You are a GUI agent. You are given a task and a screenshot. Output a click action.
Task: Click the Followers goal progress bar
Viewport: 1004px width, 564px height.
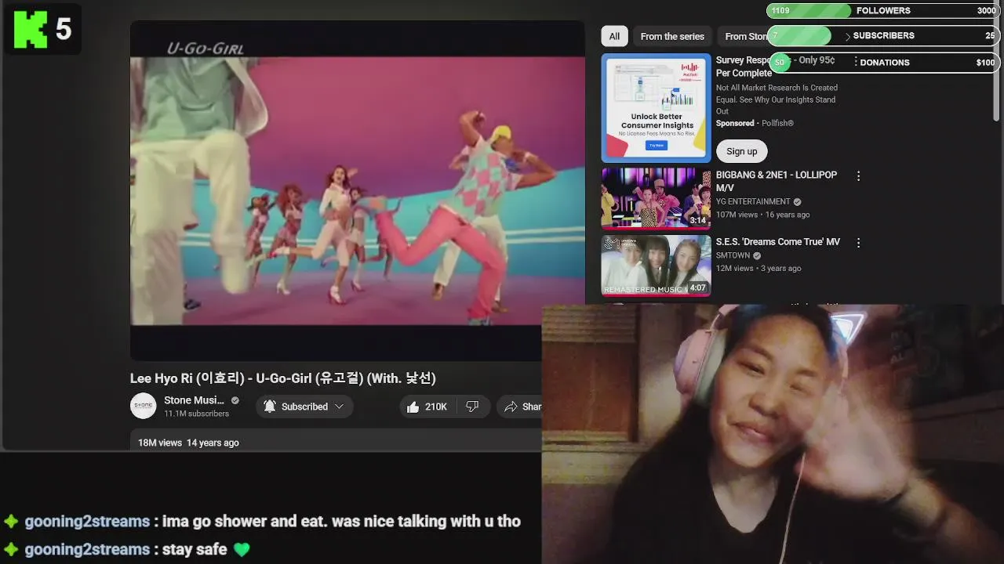(x=883, y=11)
